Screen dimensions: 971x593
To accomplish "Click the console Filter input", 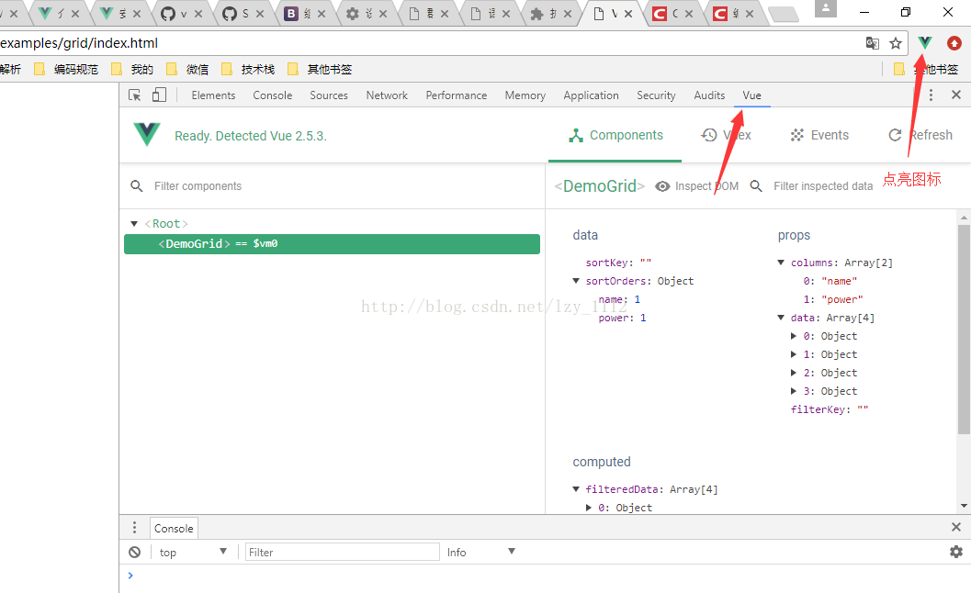I will (x=343, y=552).
